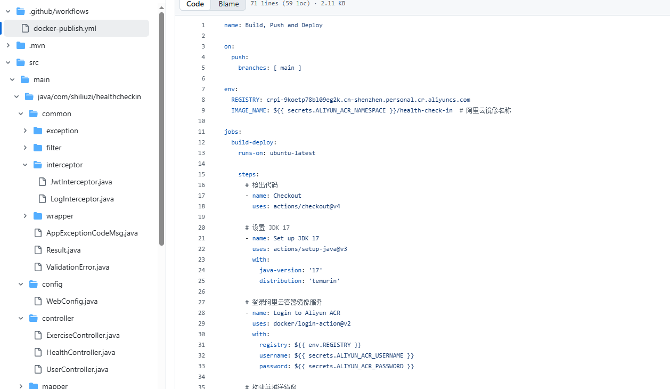Open JwtInterceptor.java file

(81, 182)
